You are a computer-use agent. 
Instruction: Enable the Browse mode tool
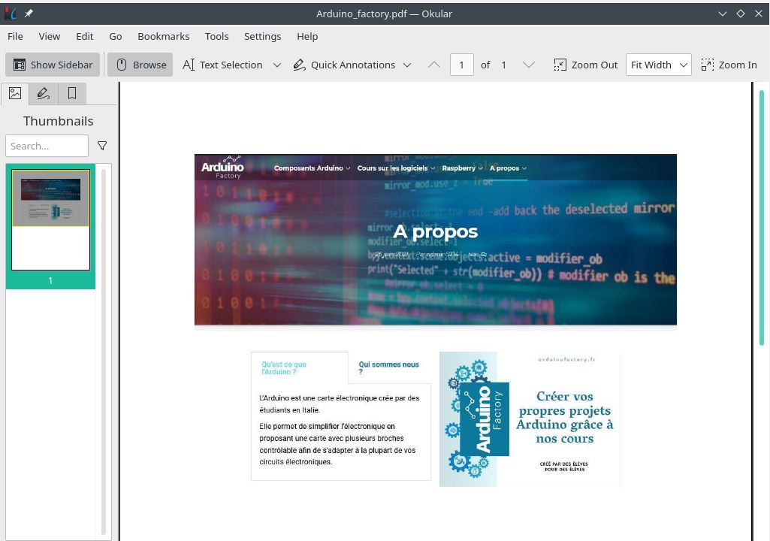coord(140,65)
